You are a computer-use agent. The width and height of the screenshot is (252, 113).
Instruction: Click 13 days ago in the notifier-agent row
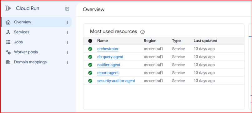(x=204, y=65)
